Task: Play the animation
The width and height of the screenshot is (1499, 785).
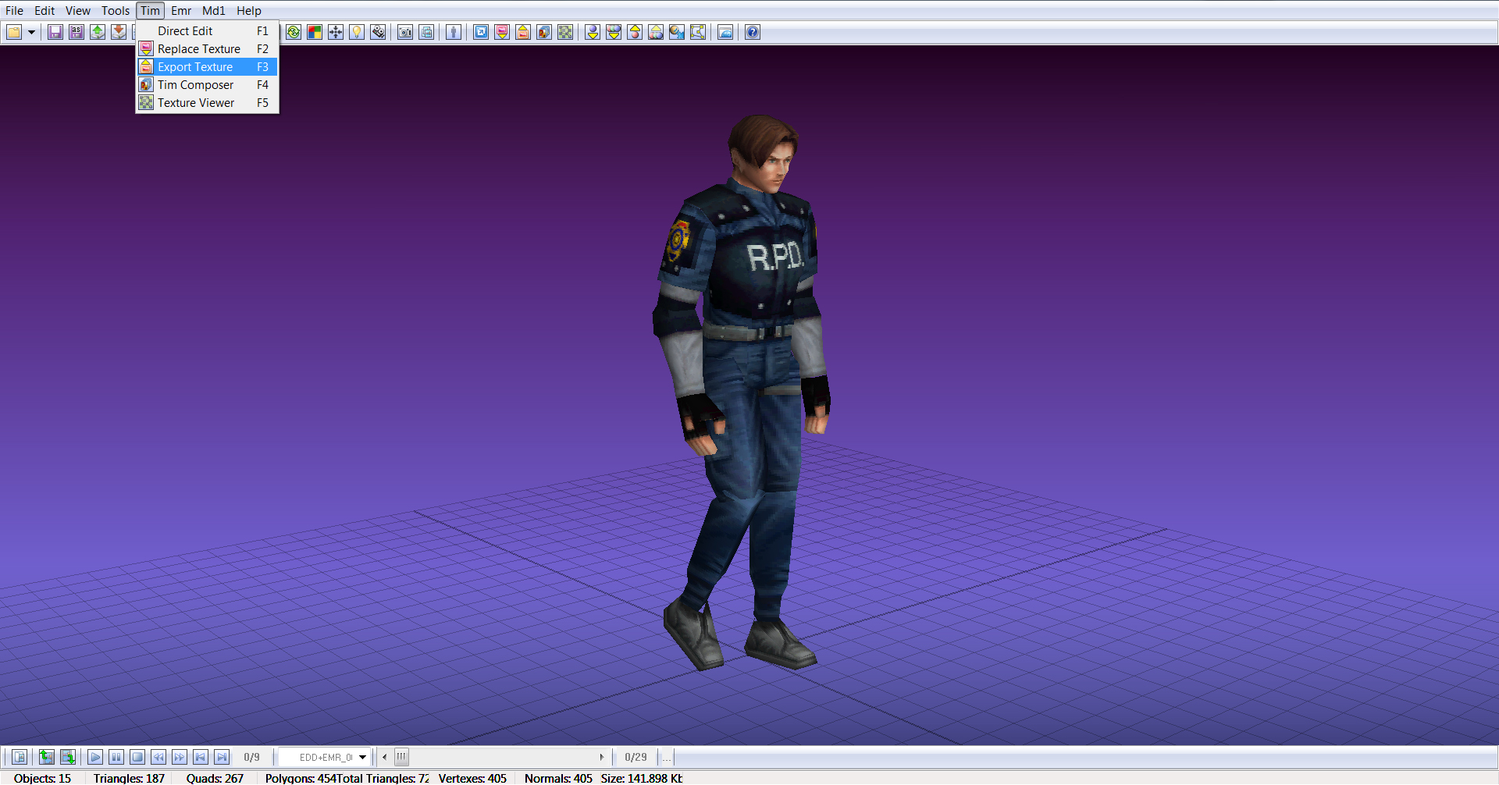Action: 95,757
